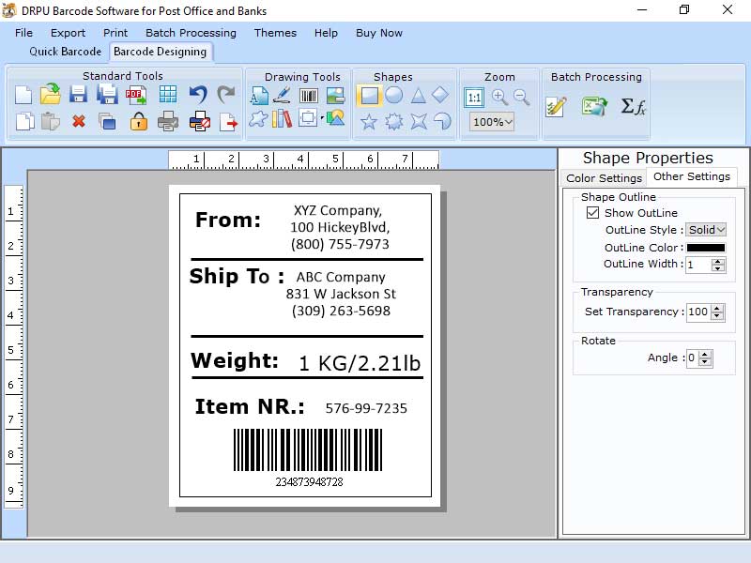The width and height of the screenshot is (751, 563).
Task: Open the Help menu
Action: 326,33
